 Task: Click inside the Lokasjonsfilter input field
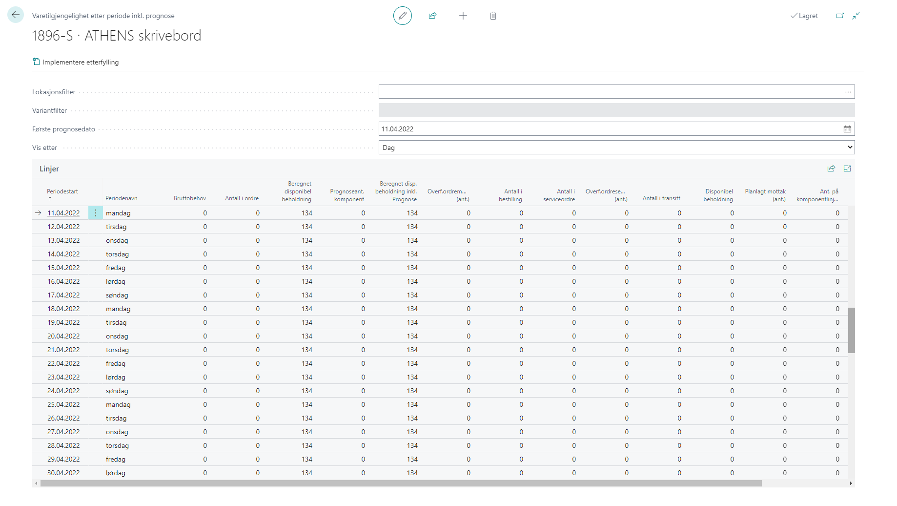(586, 91)
